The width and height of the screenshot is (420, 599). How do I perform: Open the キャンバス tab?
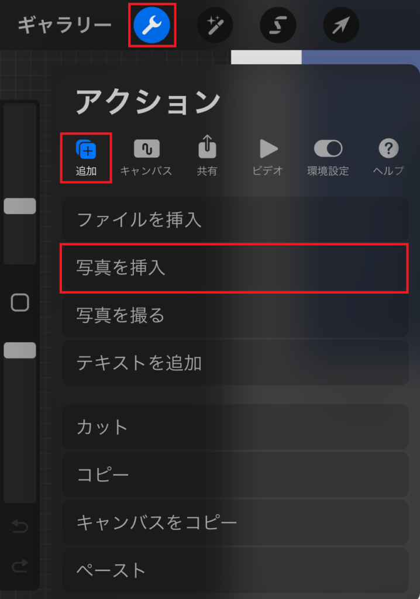tap(146, 158)
